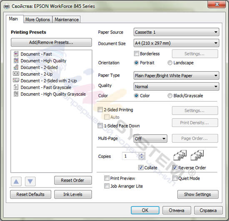
Task: Click Reset Defaults
Action: tap(30, 194)
